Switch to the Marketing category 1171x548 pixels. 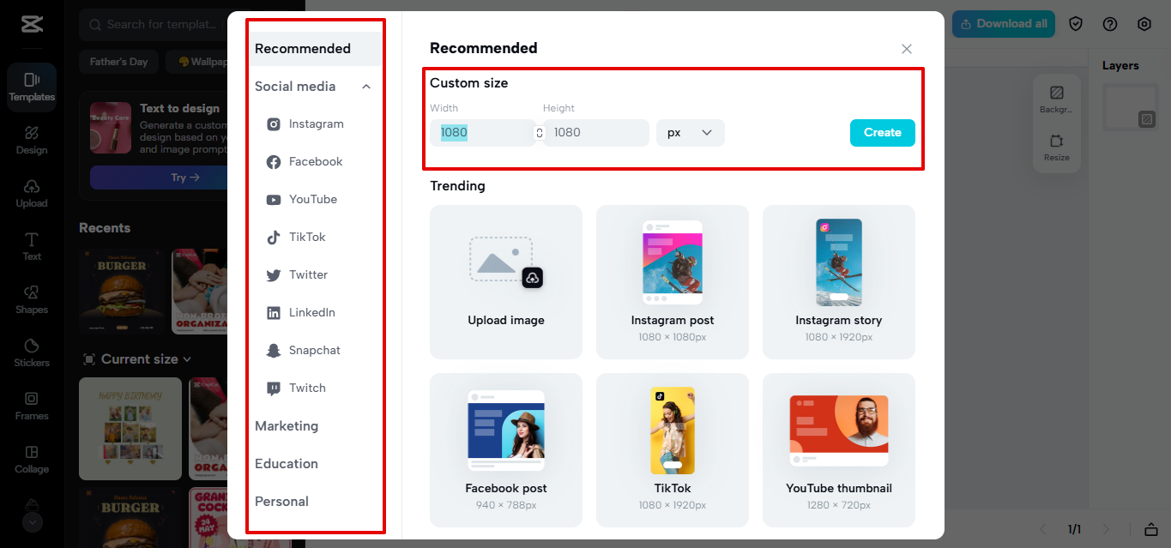[x=287, y=425]
